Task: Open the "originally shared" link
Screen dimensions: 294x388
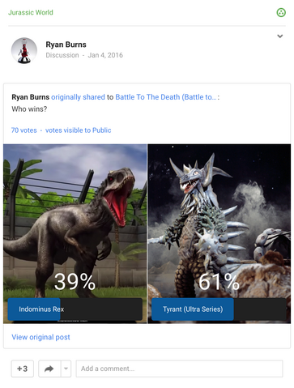Action: (x=78, y=97)
